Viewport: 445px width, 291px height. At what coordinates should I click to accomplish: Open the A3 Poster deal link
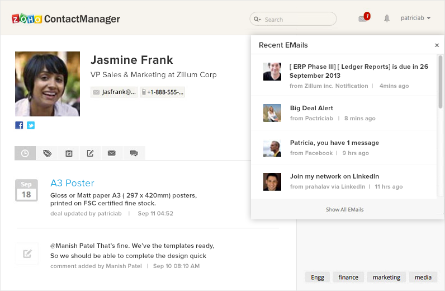[72, 183]
